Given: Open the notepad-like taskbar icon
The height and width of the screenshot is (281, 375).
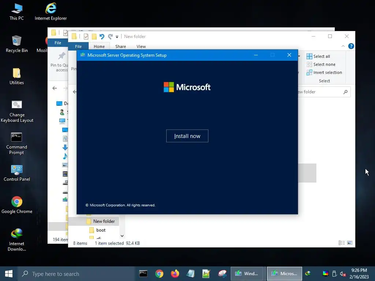Looking at the screenshot, I should click(x=190, y=274).
